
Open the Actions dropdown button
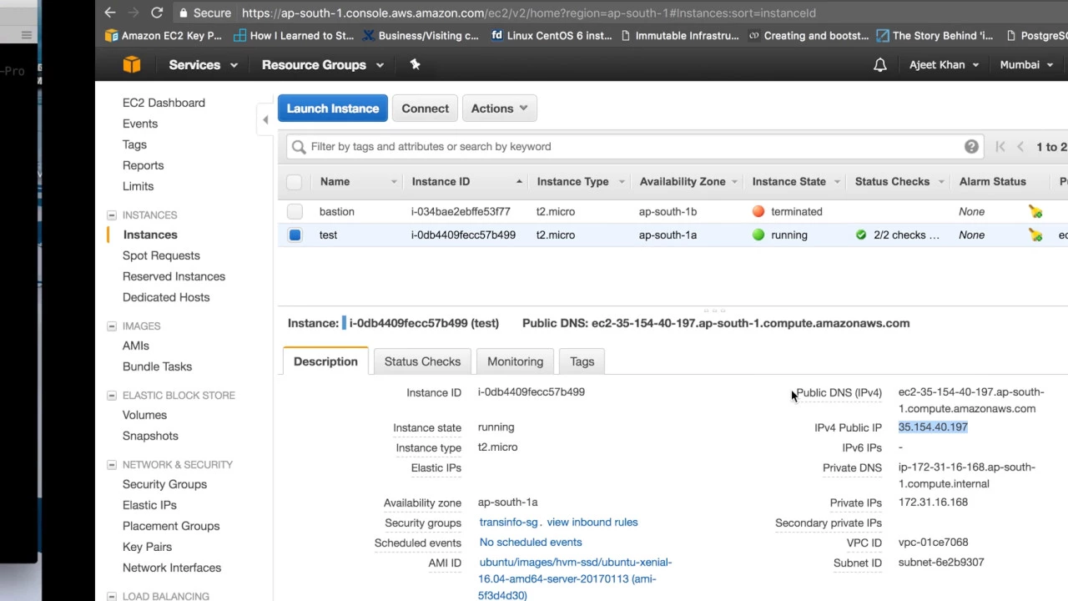coord(499,109)
